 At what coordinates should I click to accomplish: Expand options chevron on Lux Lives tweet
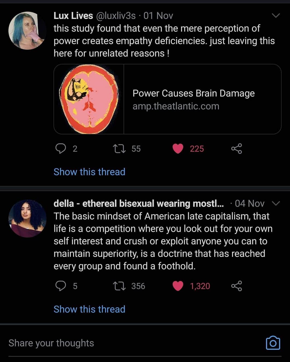276,16
